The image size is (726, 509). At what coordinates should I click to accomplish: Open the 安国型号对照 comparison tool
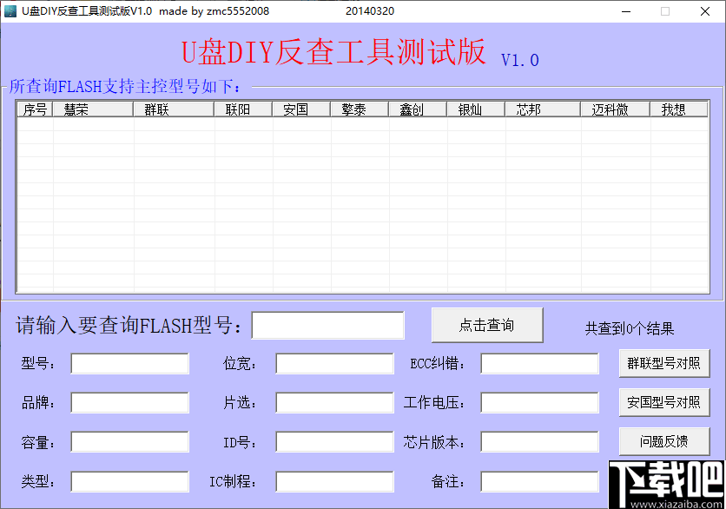664,402
